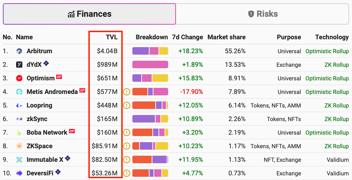Click the Name column header
352x180 pixels.
[x=24, y=37]
